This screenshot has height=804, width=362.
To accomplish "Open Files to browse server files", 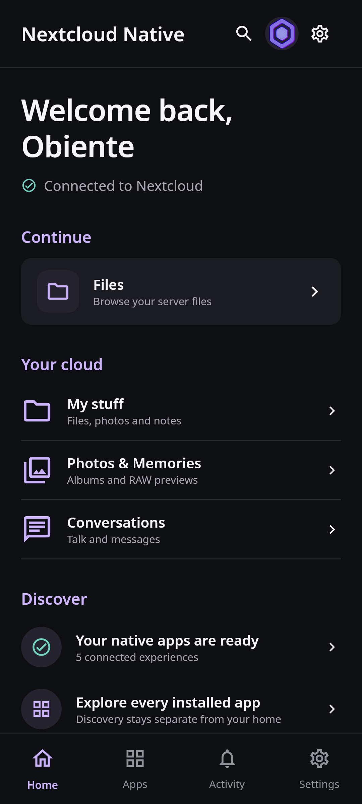I will coord(181,291).
